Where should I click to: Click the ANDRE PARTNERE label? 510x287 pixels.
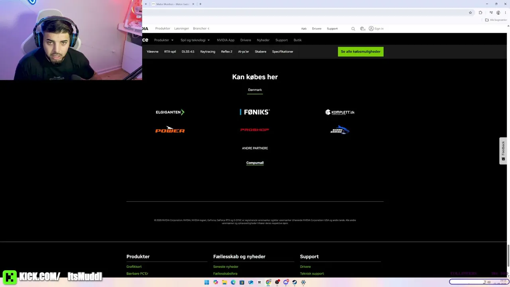tap(255, 148)
